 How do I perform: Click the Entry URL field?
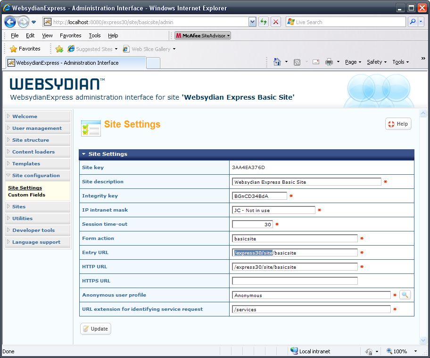click(x=295, y=253)
